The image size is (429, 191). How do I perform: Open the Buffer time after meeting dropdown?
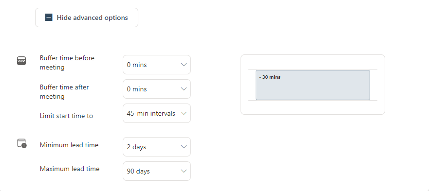tap(157, 89)
